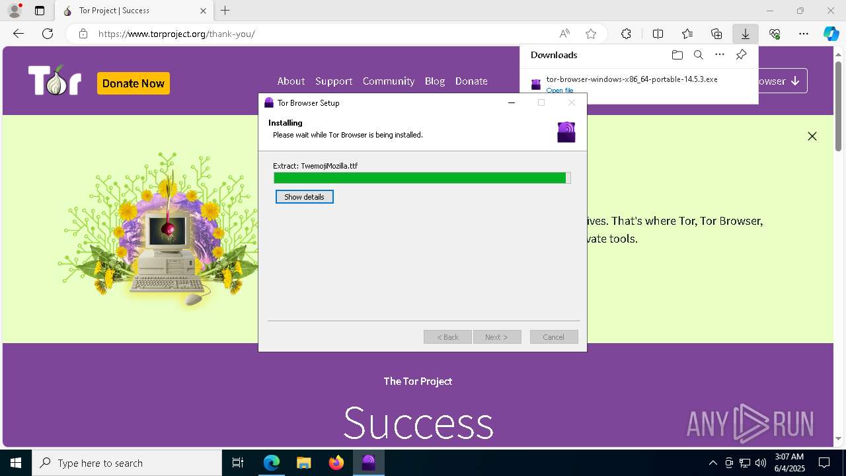Toggle split screen icon
The image size is (846, 476).
658,34
